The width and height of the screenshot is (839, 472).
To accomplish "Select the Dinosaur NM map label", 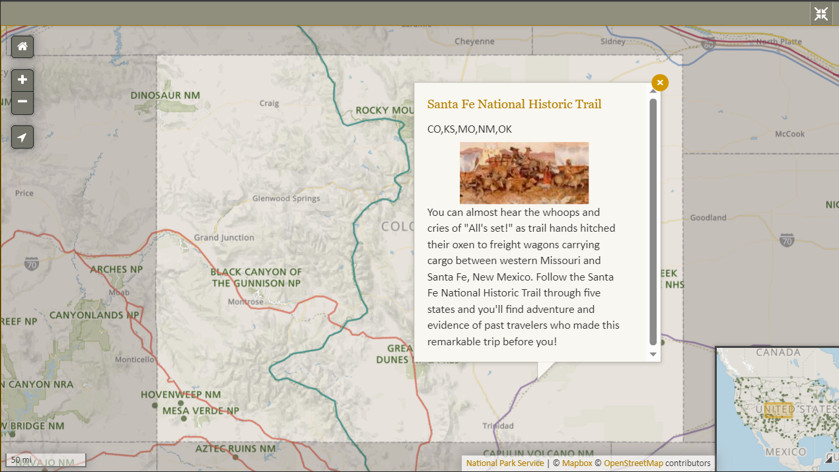I will [165, 95].
